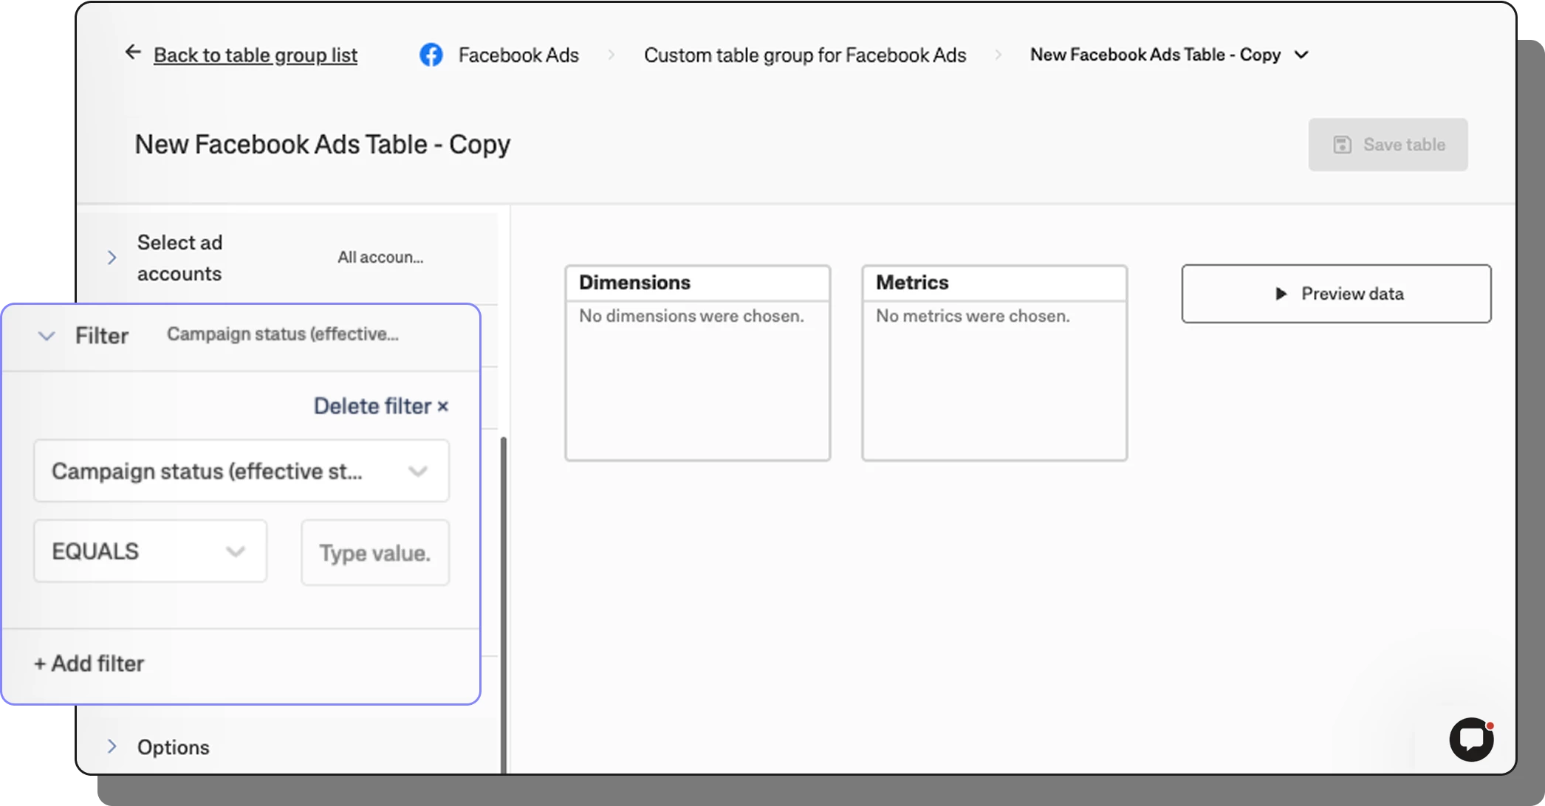Click the Preview data play icon
1545x806 pixels.
click(1281, 294)
